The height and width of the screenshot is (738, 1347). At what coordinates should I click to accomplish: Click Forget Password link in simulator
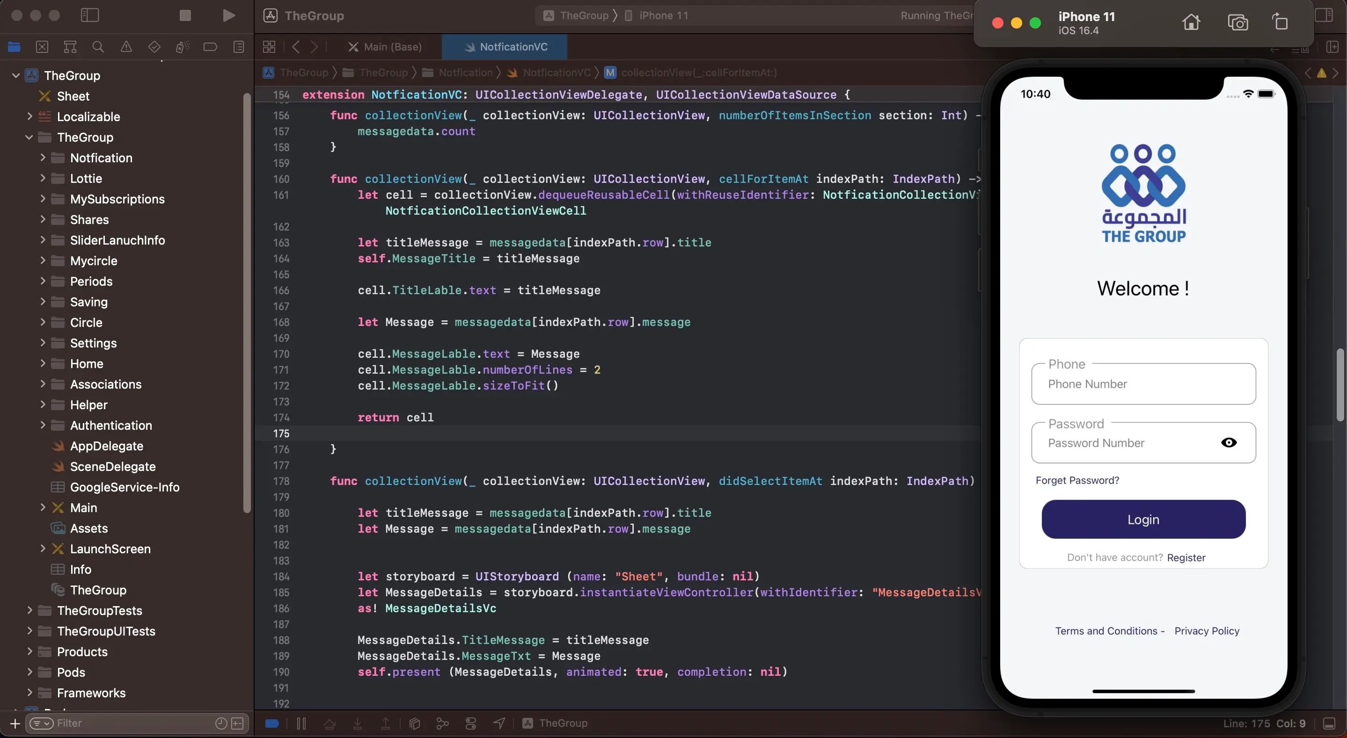1077,480
